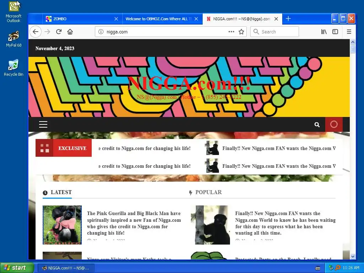Select the Recycle Bin desktop icon

(14, 68)
